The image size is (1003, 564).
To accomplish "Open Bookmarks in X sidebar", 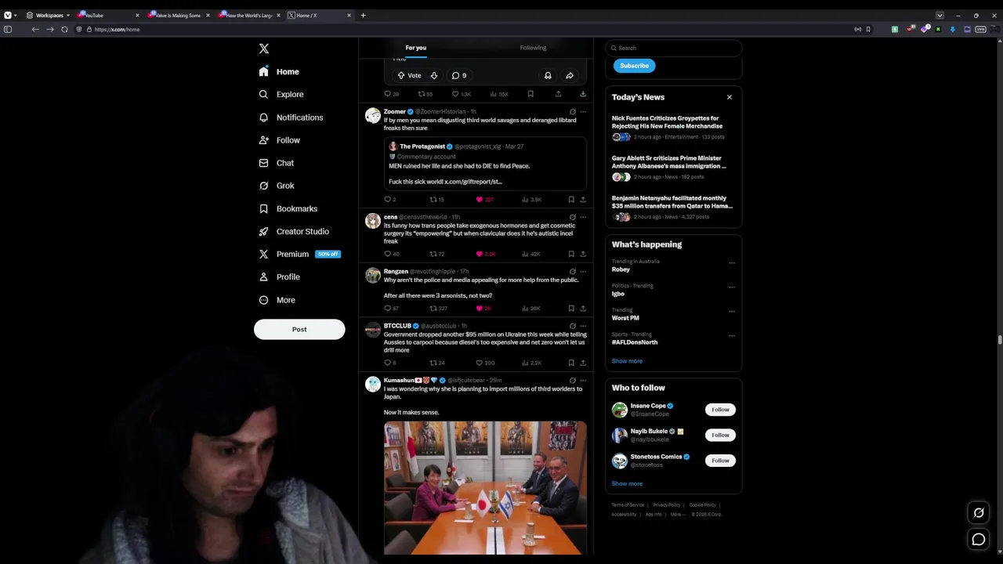I will pyautogui.click(x=288, y=208).
